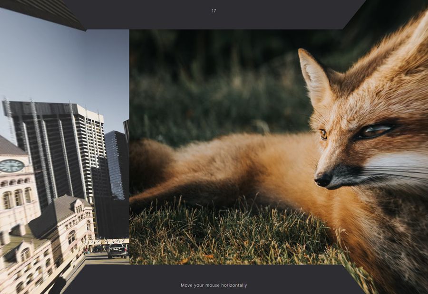This screenshot has height=294, width=428.
Task: Click the fox's amber left eye
Action: (x=323, y=134)
